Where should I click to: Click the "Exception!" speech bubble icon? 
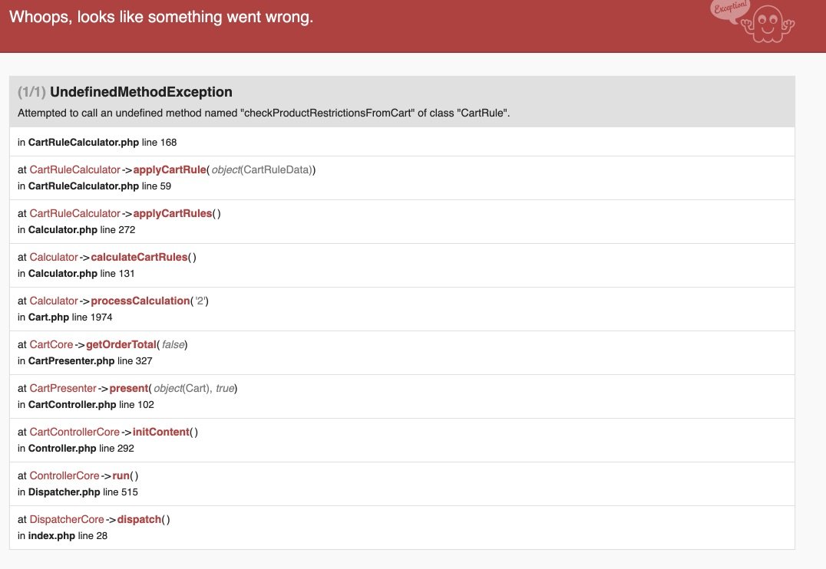729,10
